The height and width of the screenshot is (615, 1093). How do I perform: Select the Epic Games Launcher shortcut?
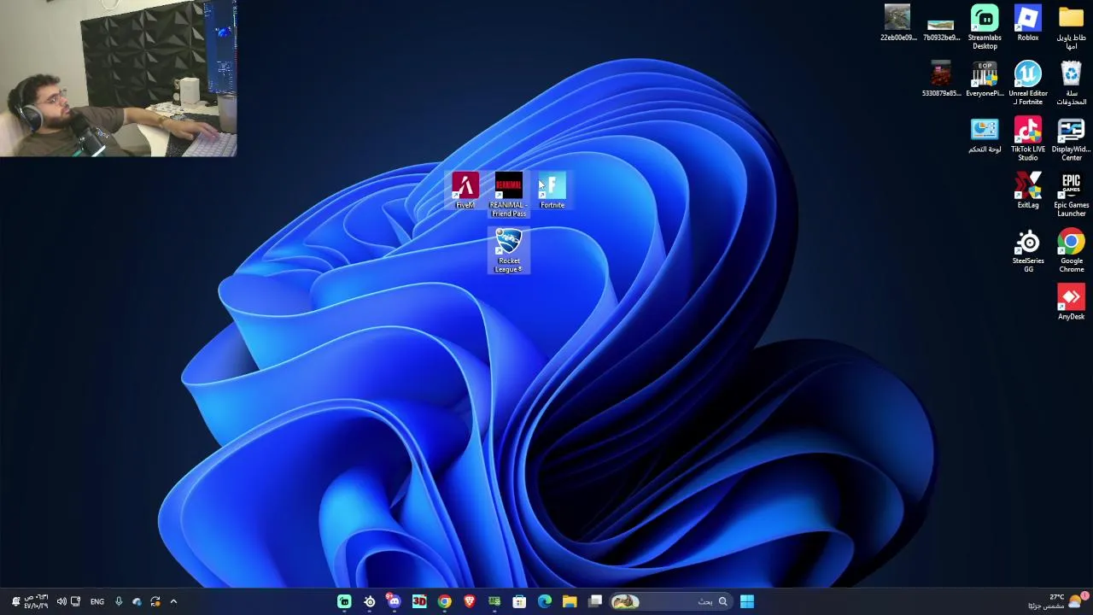(1072, 195)
